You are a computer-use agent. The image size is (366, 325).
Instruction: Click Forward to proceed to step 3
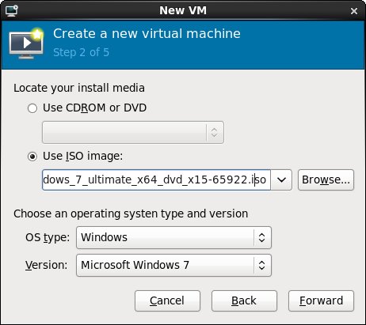pyautogui.click(x=321, y=300)
